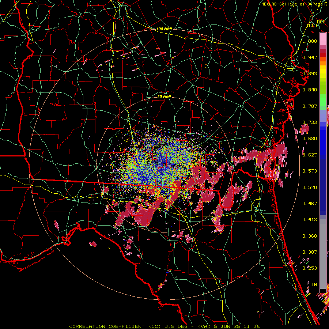329x329 pixels.
Task: Click the 0.467 value on the legend
Action: (310, 204)
